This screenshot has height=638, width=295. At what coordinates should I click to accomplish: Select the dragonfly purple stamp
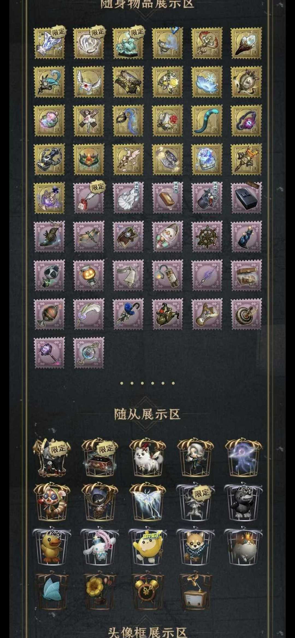[x=88, y=236]
